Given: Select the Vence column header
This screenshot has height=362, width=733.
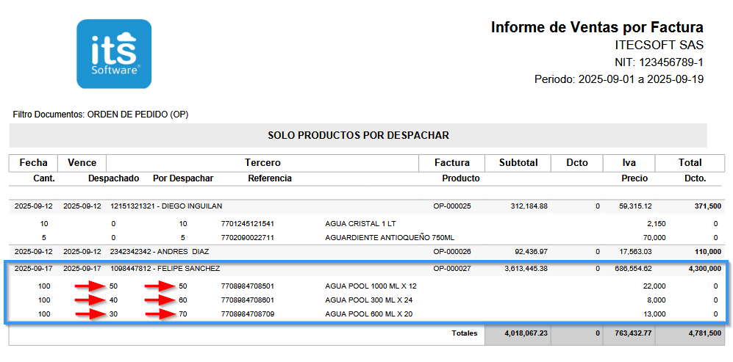Looking at the screenshot, I should pos(82,162).
